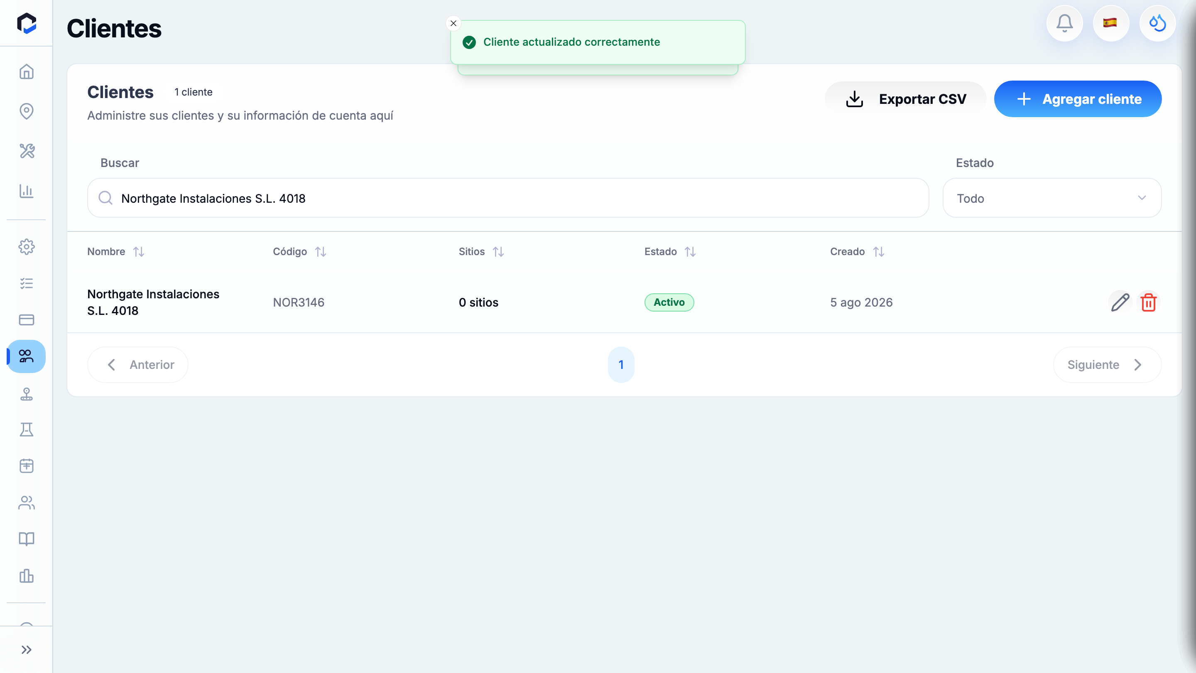This screenshot has height=673, width=1196.
Task: Click the app logo at top left
Action: point(27,23)
